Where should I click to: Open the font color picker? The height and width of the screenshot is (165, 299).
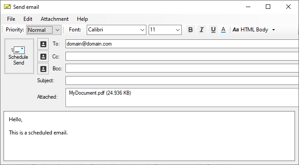[x=223, y=30]
